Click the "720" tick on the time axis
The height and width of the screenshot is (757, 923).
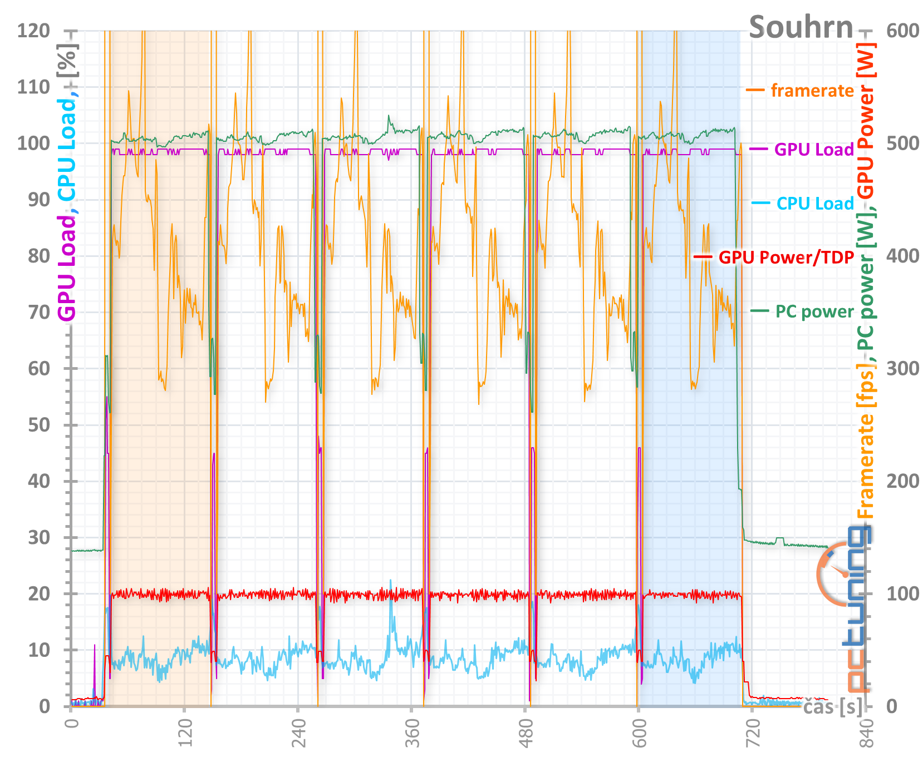(753, 733)
